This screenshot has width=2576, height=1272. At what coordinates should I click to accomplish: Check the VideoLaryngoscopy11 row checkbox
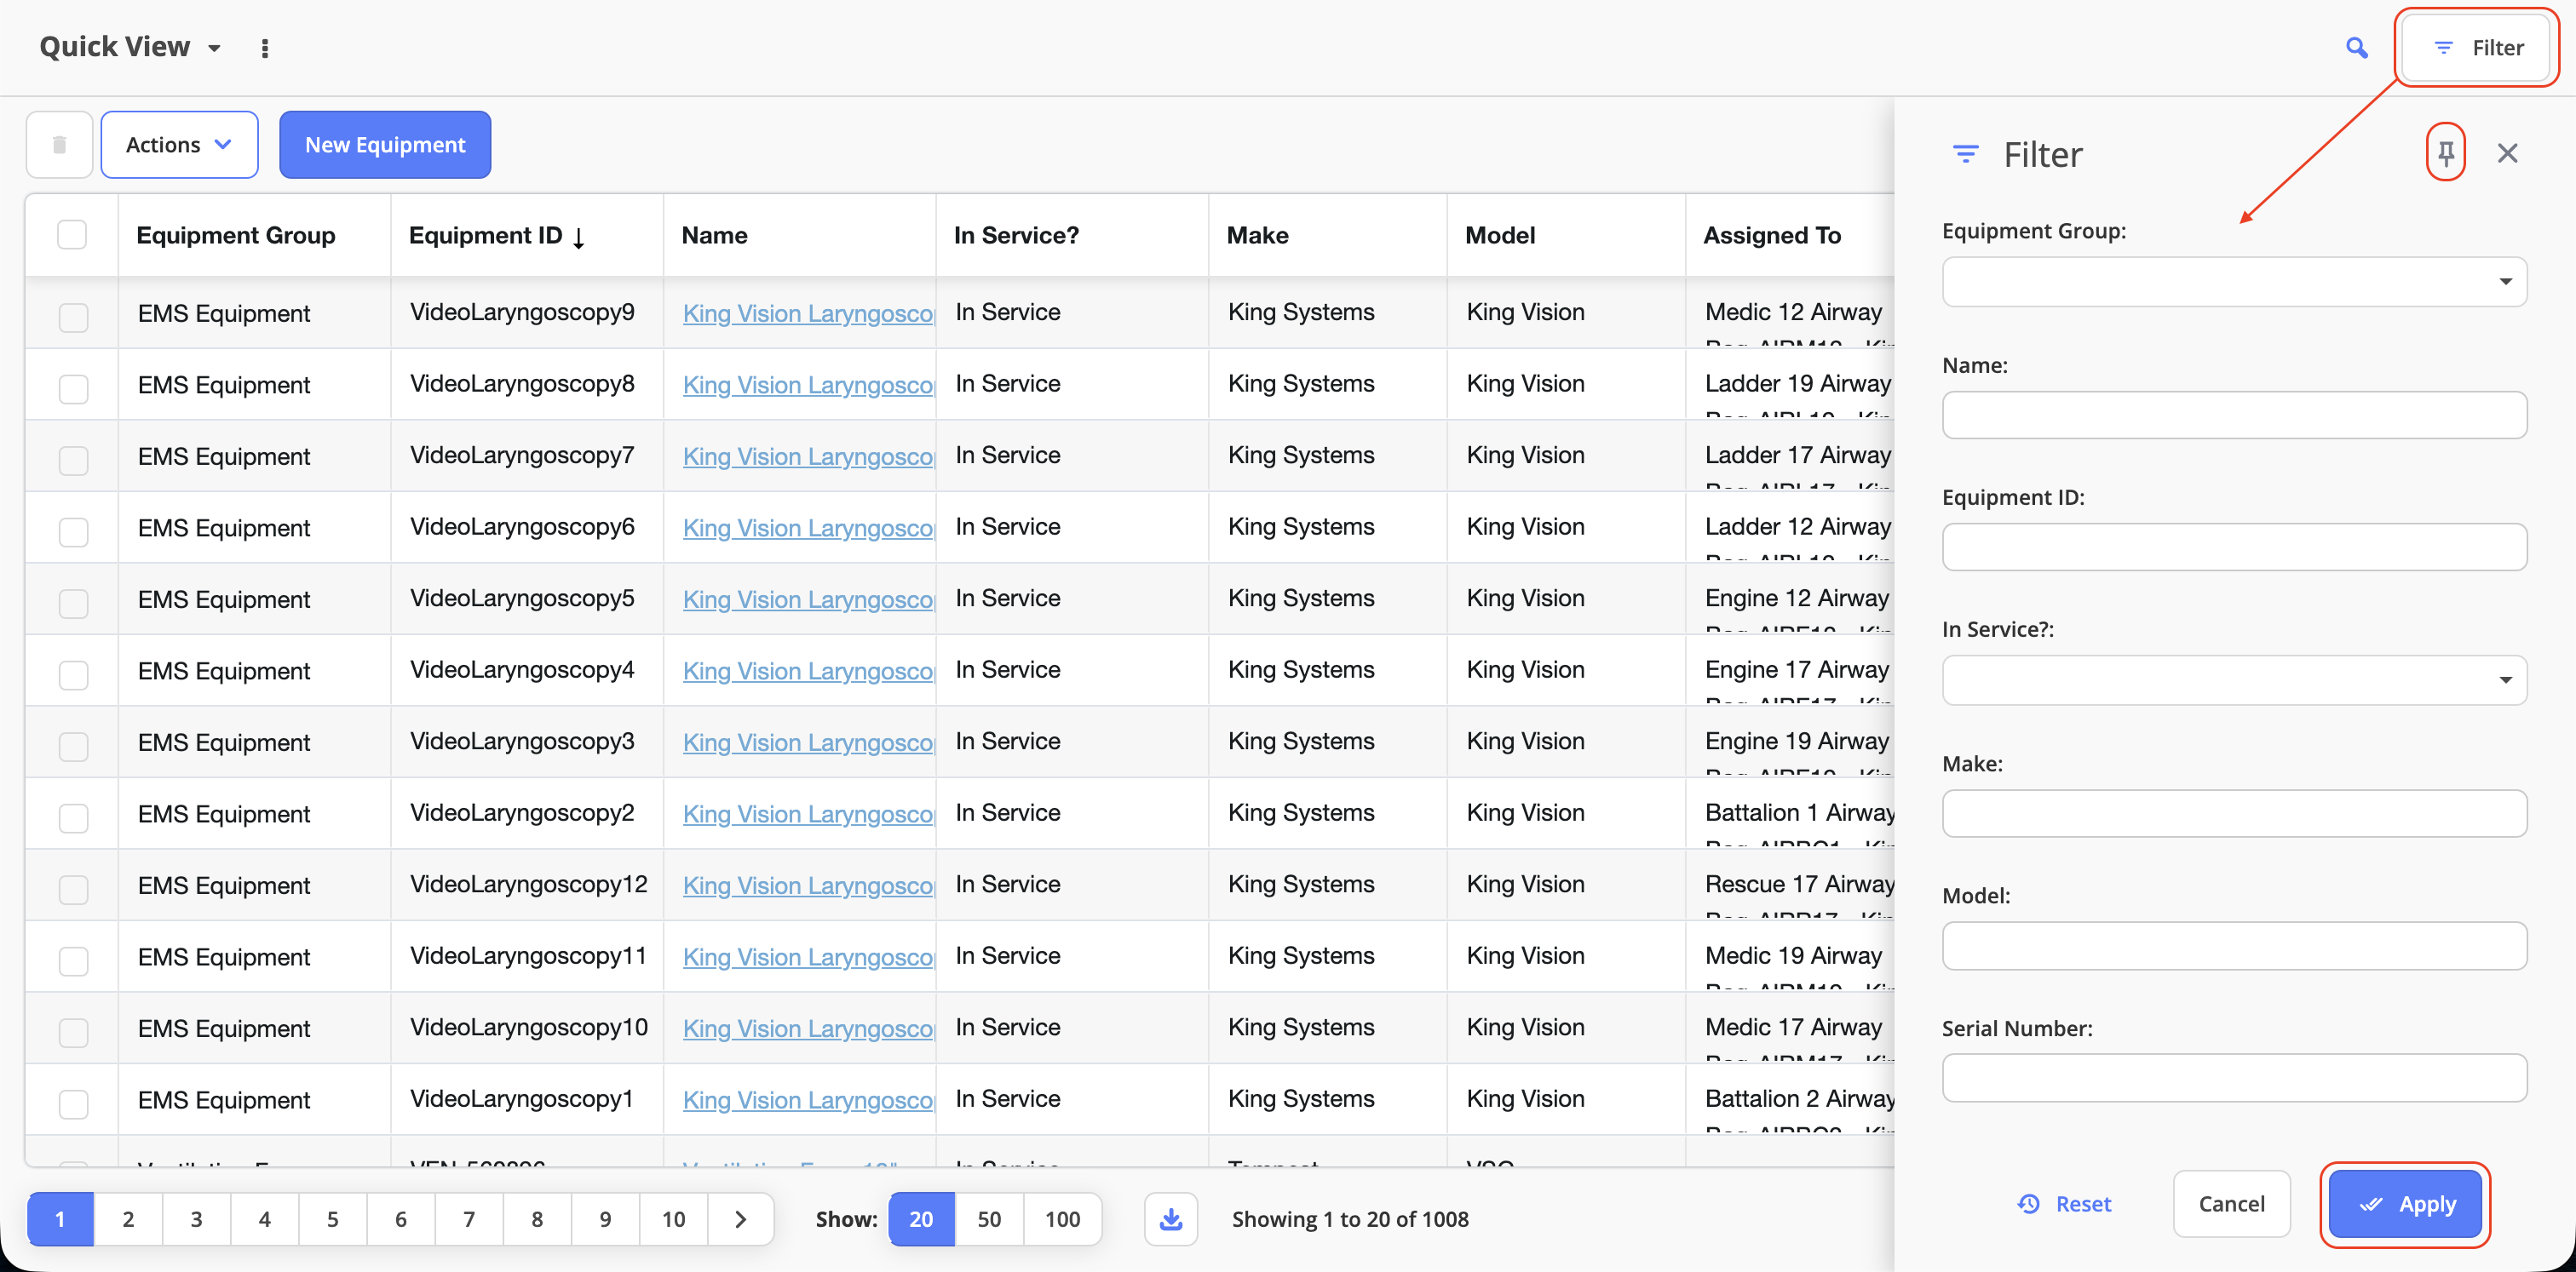(x=73, y=960)
